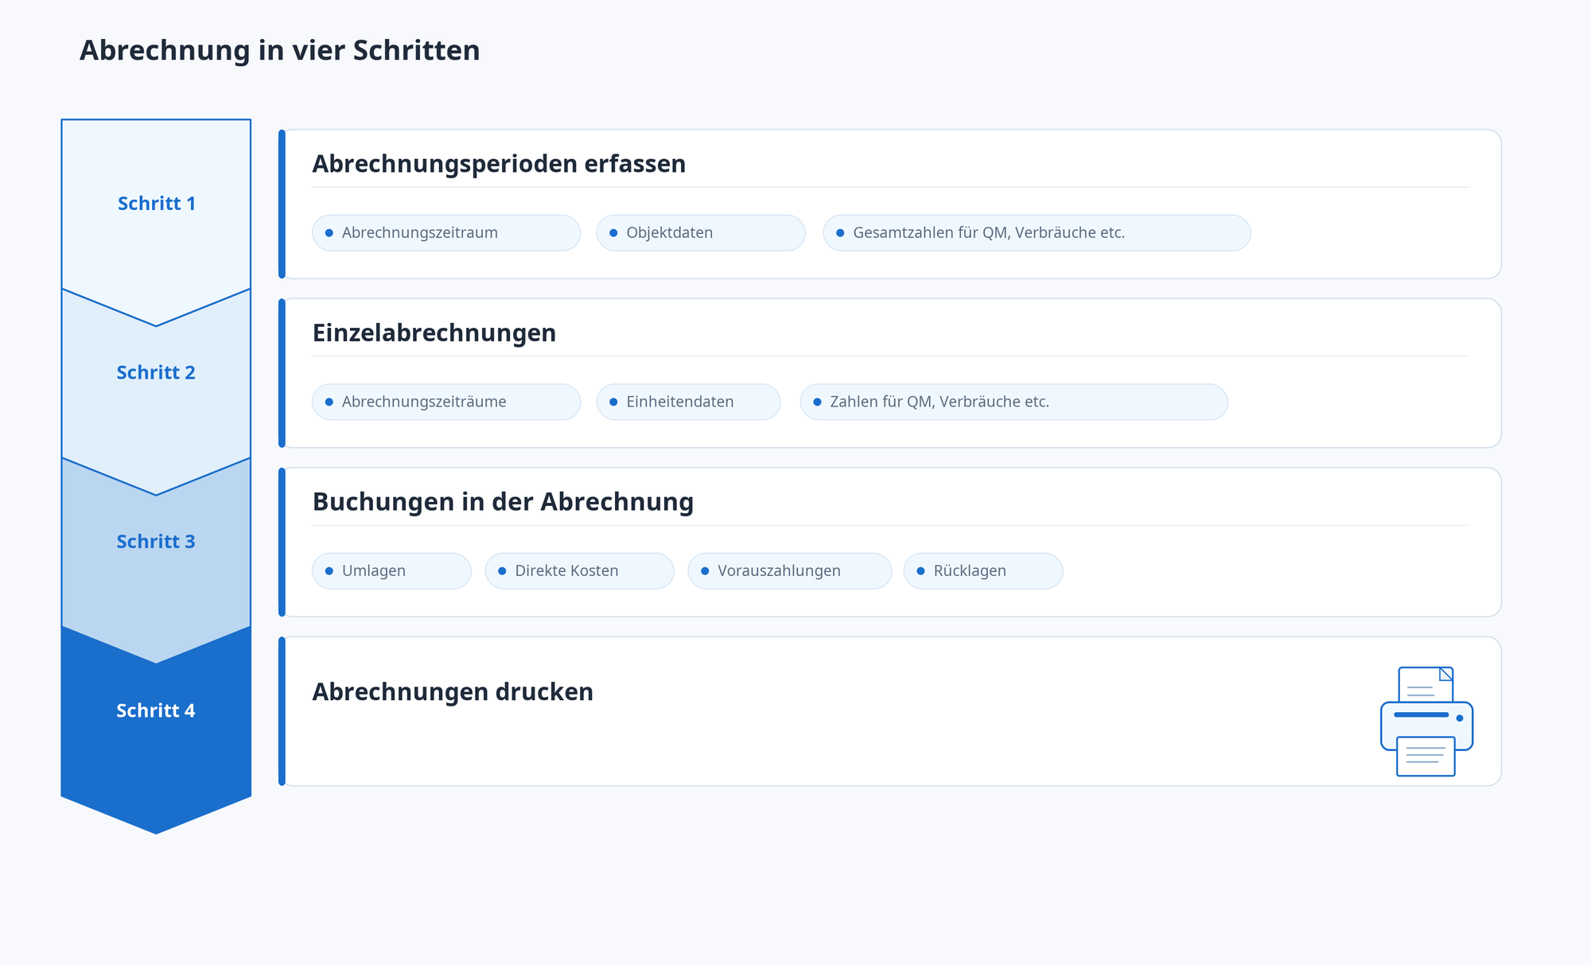Click the title Abrechnung in vier Schritten

pyautogui.click(x=280, y=50)
